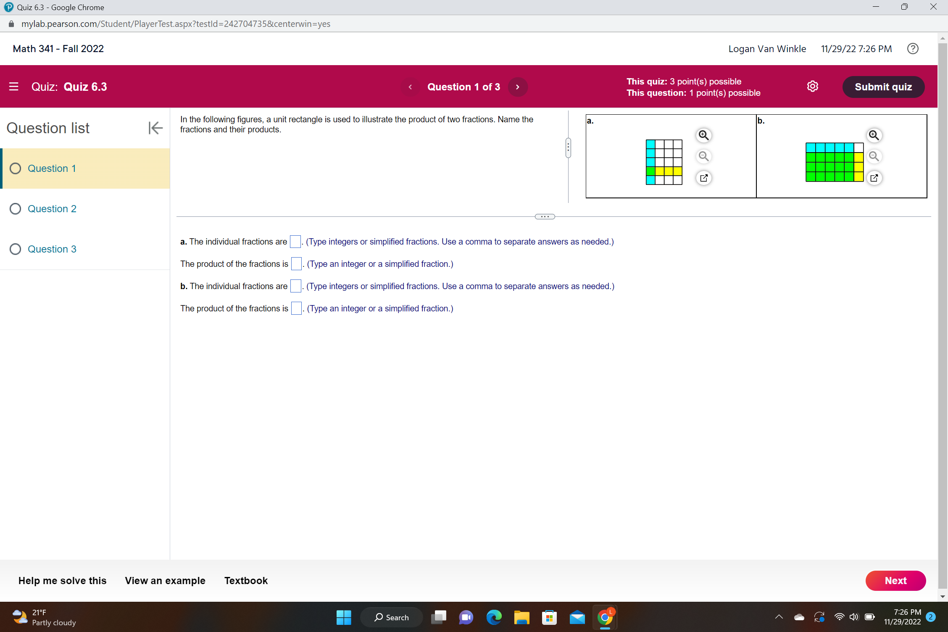Go to the next question with the chevron

coord(518,87)
